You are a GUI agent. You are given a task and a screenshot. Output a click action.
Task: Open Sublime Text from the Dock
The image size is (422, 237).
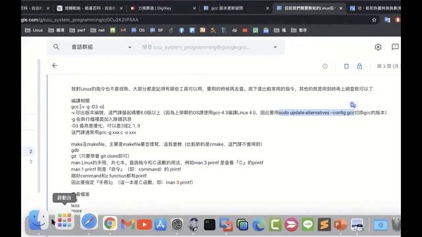coord(324,224)
